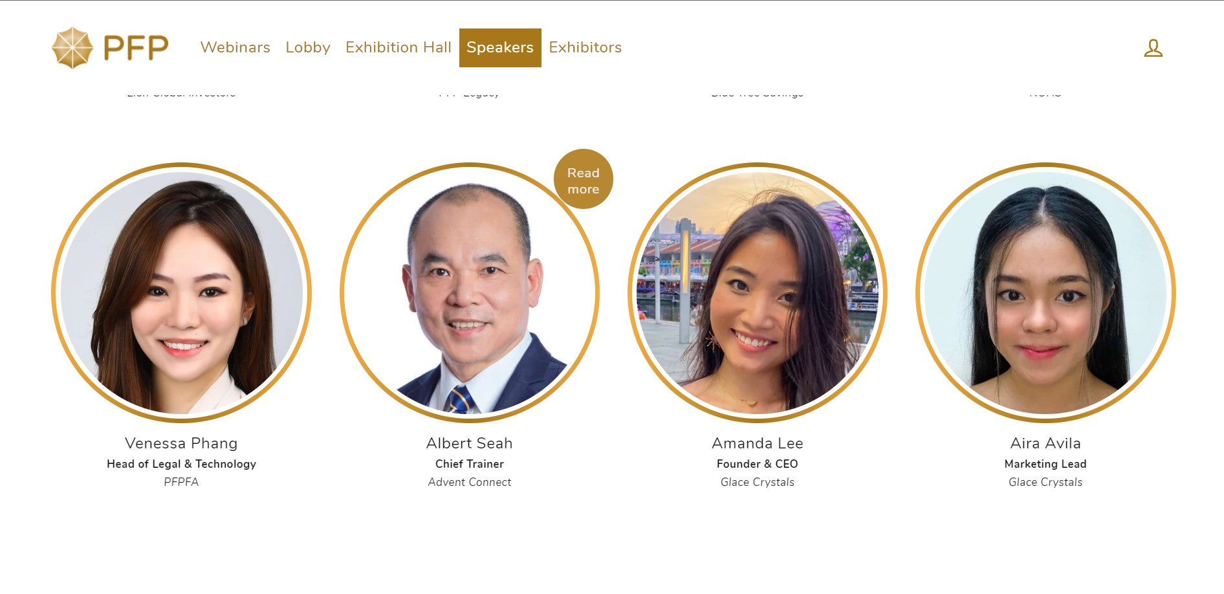This screenshot has width=1224, height=594.
Task: Navigate to Exhibition Hall
Action: click(399, 47)
